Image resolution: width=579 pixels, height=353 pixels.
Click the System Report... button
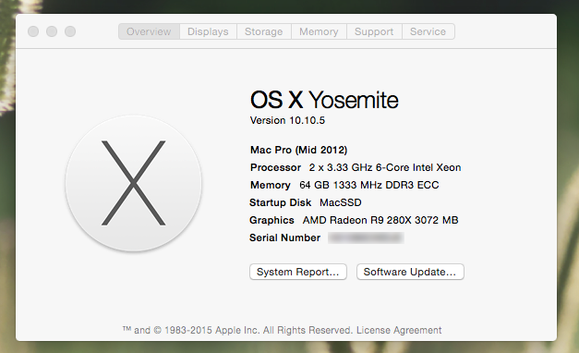click(x=298, y=272)
